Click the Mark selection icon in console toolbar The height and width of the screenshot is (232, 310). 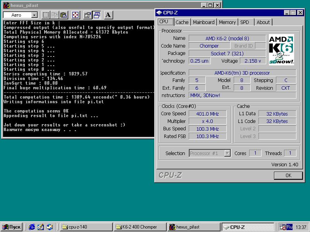coord(46,15)
